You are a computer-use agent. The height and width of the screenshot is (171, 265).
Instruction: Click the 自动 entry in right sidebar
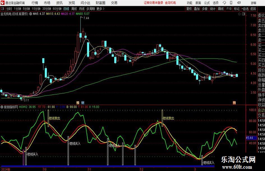point(261,110)
